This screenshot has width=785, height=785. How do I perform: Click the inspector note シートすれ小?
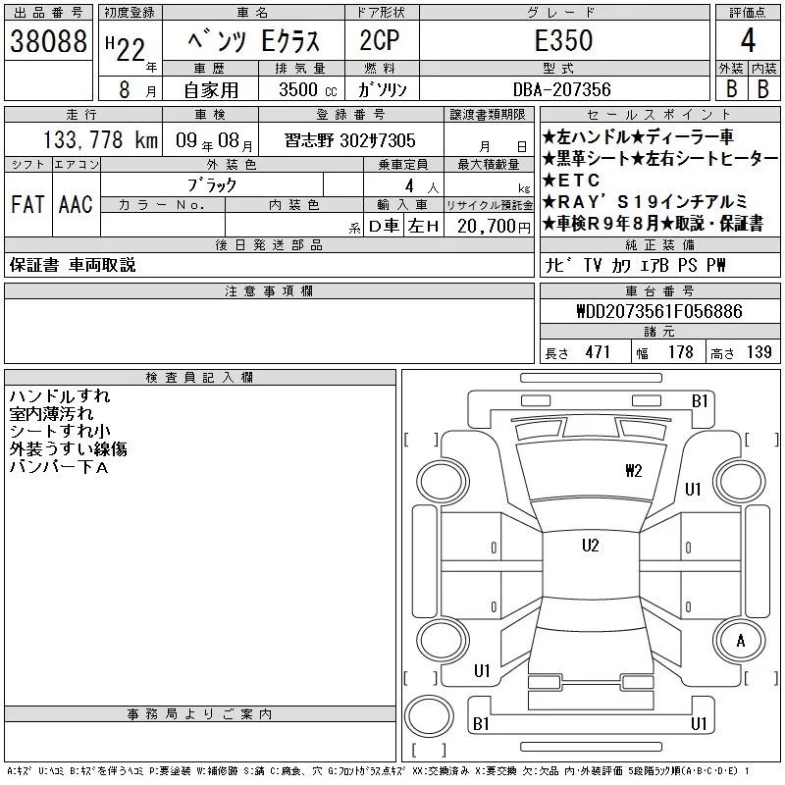[x=60, y=431]
